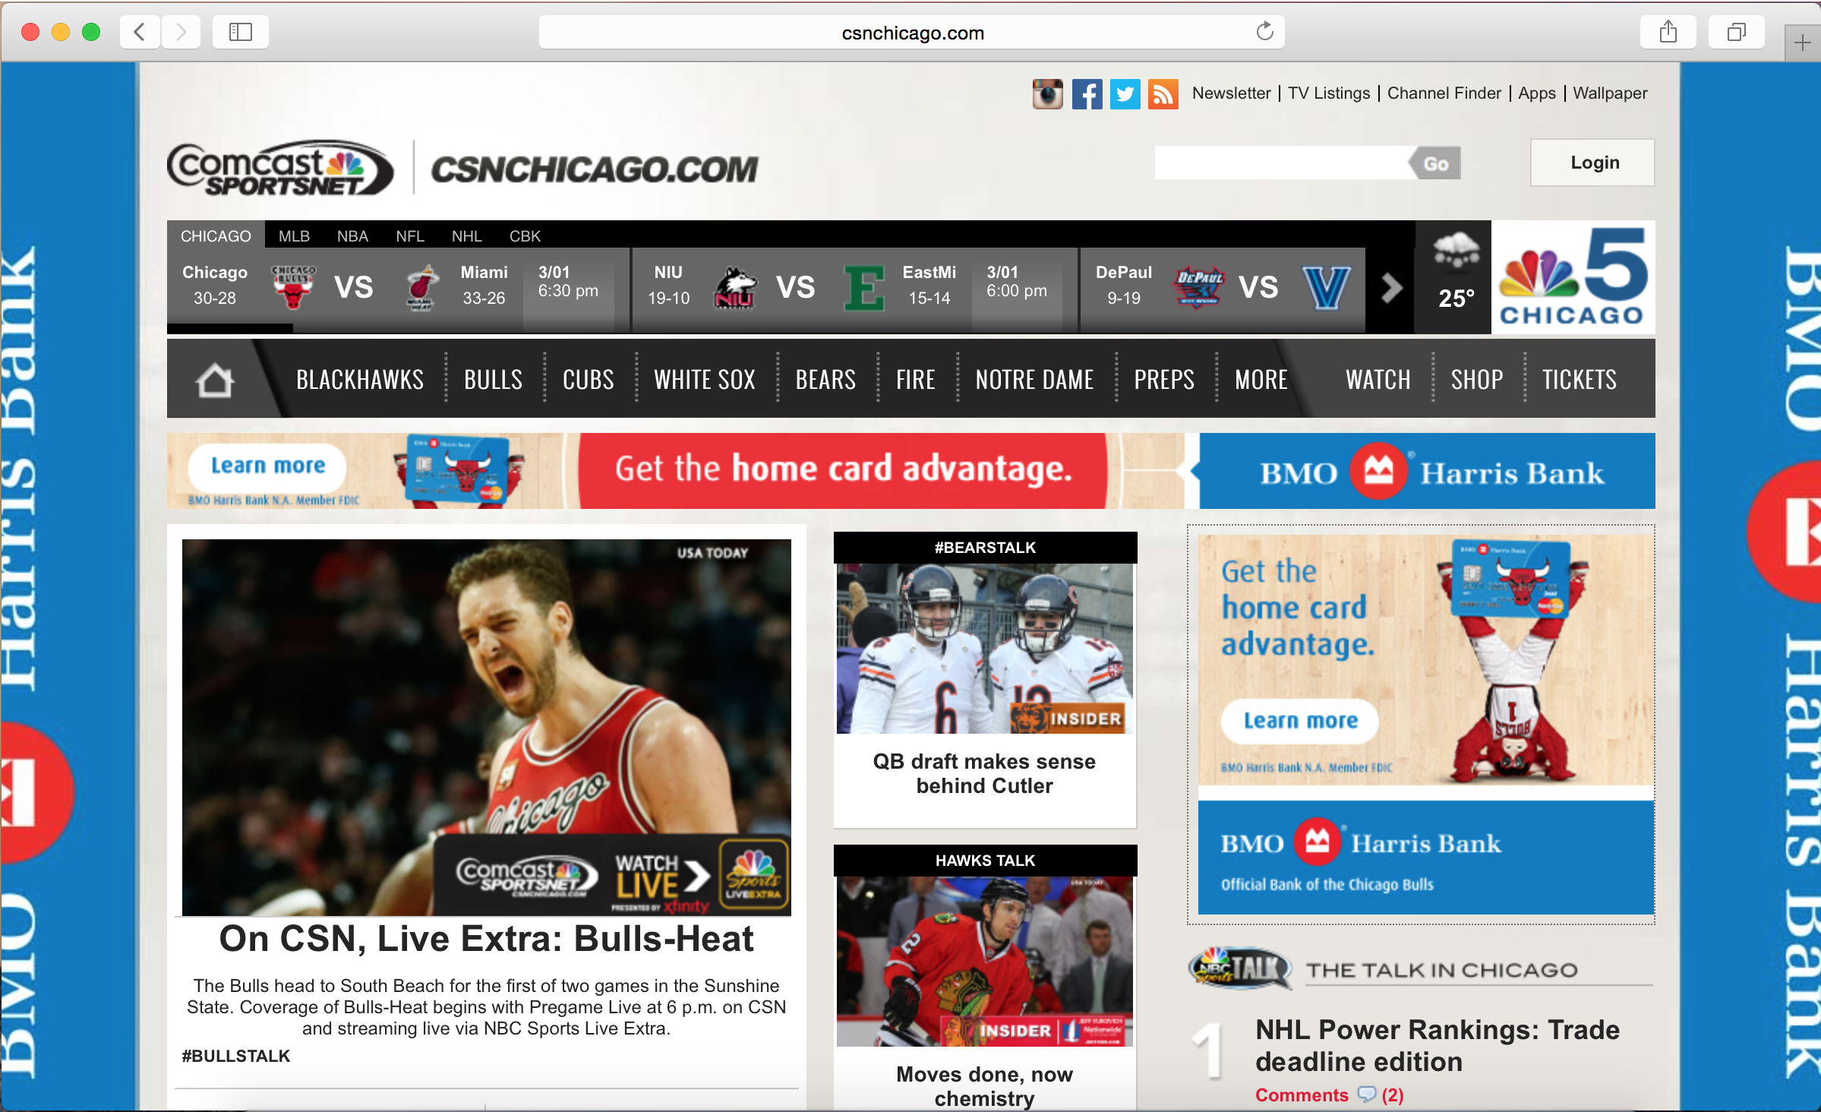Click the Safari forward arrow
Image resolution: width=1821 pixels, height=1112 pixels.
pos(181,32)
